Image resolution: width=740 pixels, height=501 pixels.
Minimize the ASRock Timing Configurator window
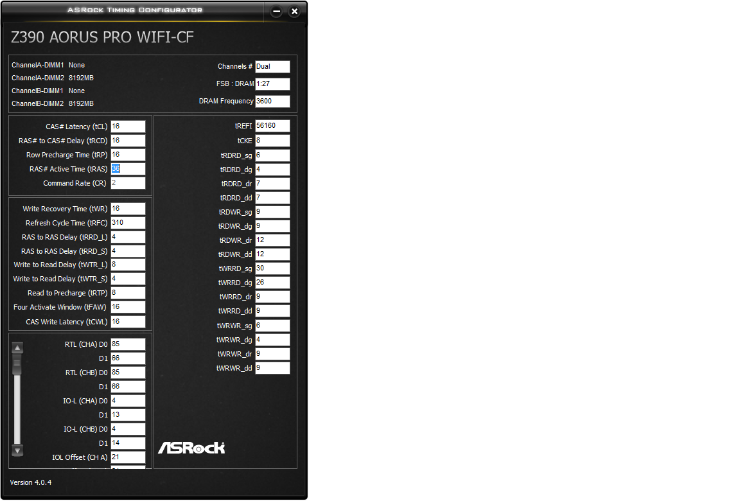click(x=277, y=12)
